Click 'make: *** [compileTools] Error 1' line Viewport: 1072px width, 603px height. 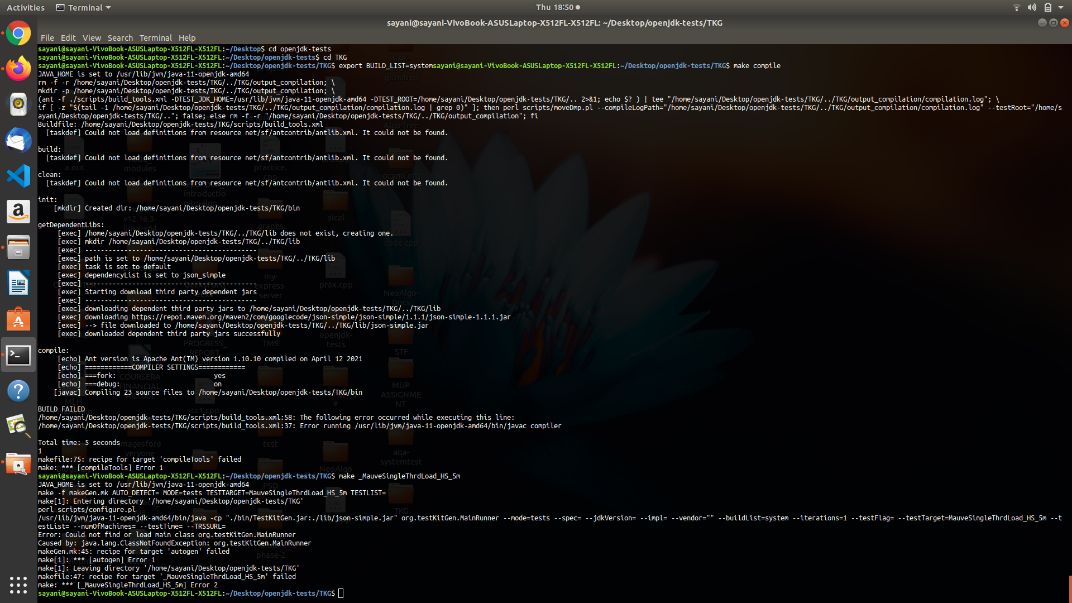100,468
